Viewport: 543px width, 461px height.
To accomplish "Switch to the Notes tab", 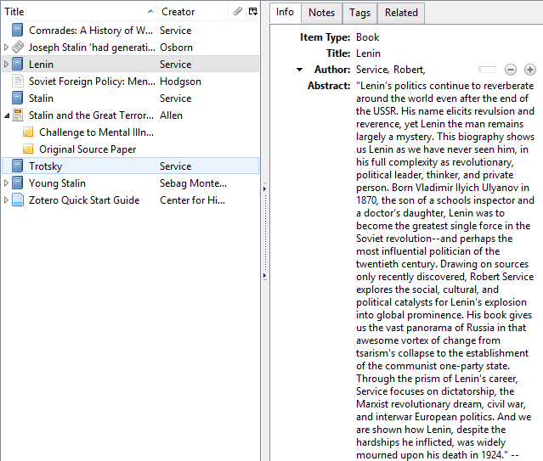I will pos(322,13).
